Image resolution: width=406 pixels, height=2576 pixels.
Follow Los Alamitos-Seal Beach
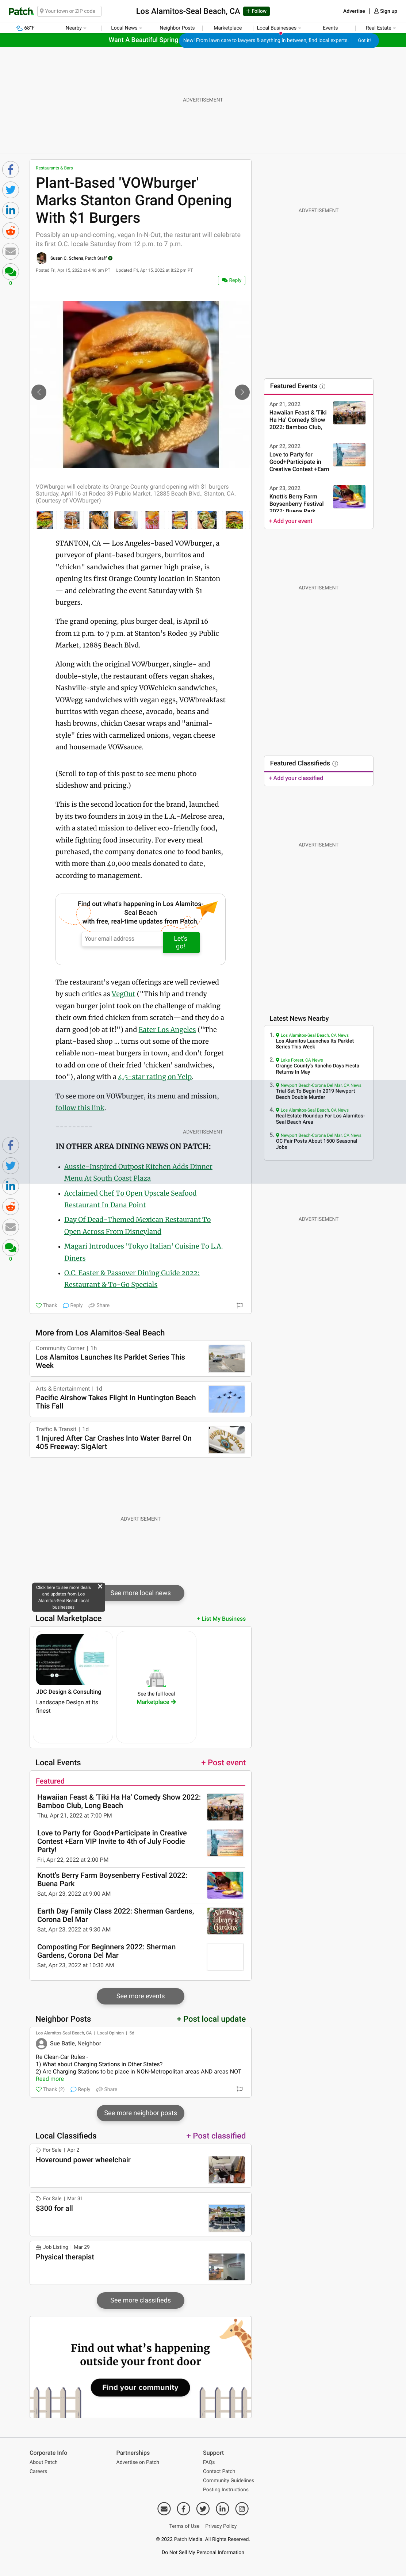[257, 11]
